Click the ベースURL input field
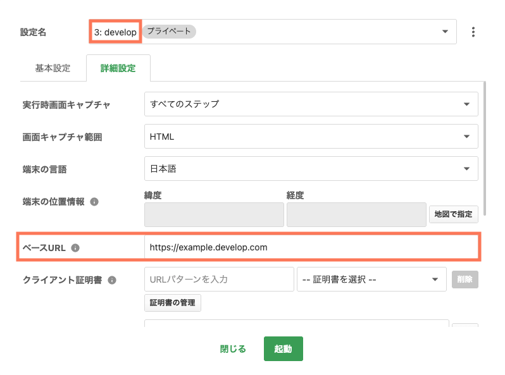 [311, 247]
